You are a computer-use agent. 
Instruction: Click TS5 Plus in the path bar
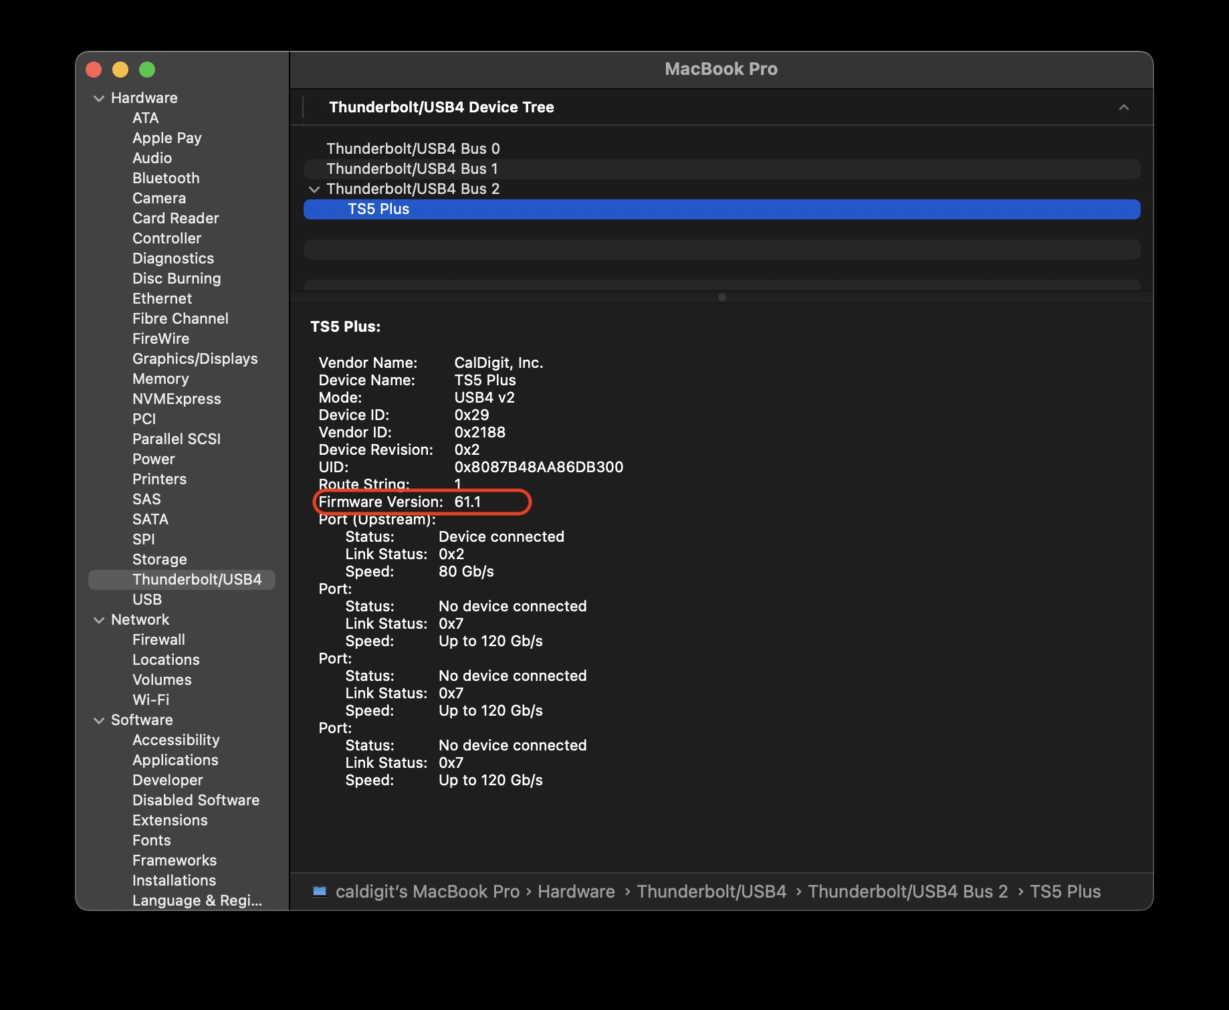pyautogui.click(x=1065, y=892)
